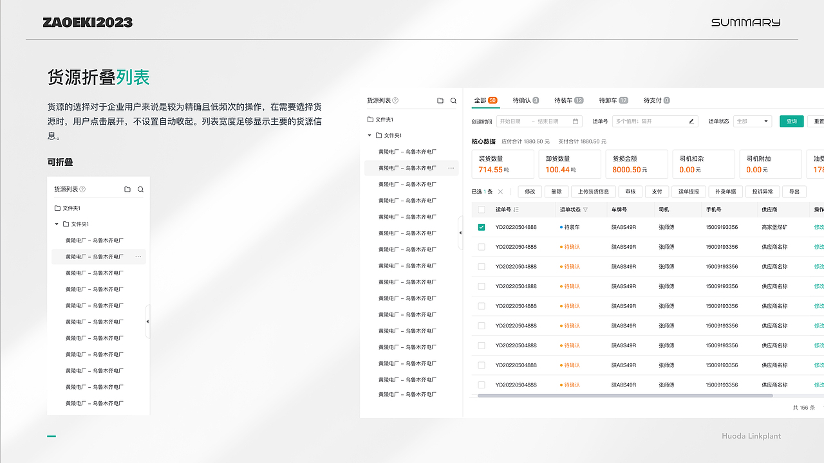Clear the selection with the X beside 已选 1 条
This screenshot has height=463, width=824.
coord(500,192)
